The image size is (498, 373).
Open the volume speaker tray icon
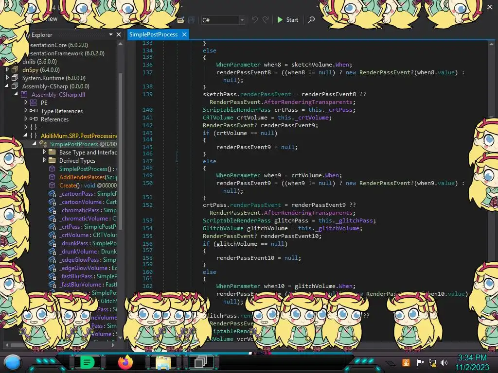(x=444, y=362)
